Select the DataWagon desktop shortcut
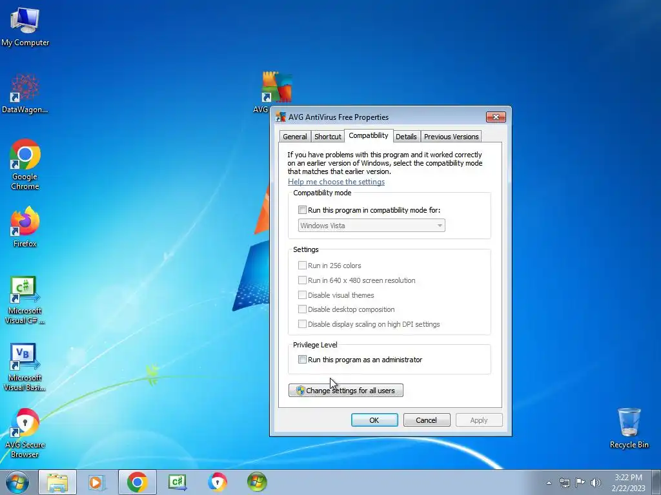Image resolution: width=661 pixels, height=495 pixels. point(25,93)
